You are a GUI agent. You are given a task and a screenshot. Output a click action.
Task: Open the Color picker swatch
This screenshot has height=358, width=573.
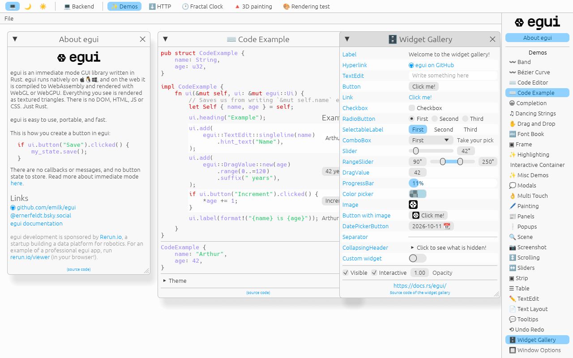tap(418, 194)
